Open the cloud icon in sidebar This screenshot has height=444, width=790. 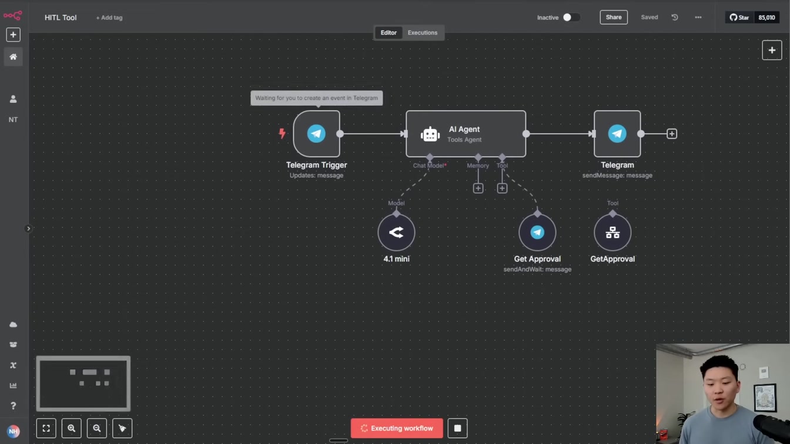13,325
